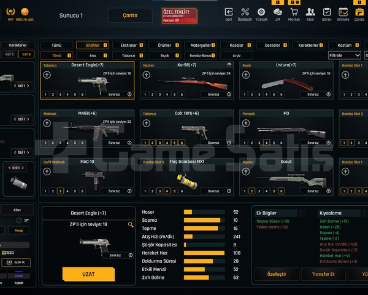Switch to the Materyaller tab
Viewport: 368px width, 295px height.
coord(201,45)
